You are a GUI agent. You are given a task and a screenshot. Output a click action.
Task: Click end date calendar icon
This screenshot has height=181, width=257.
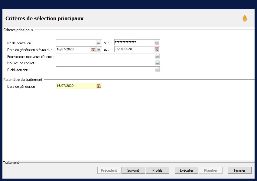157,49
